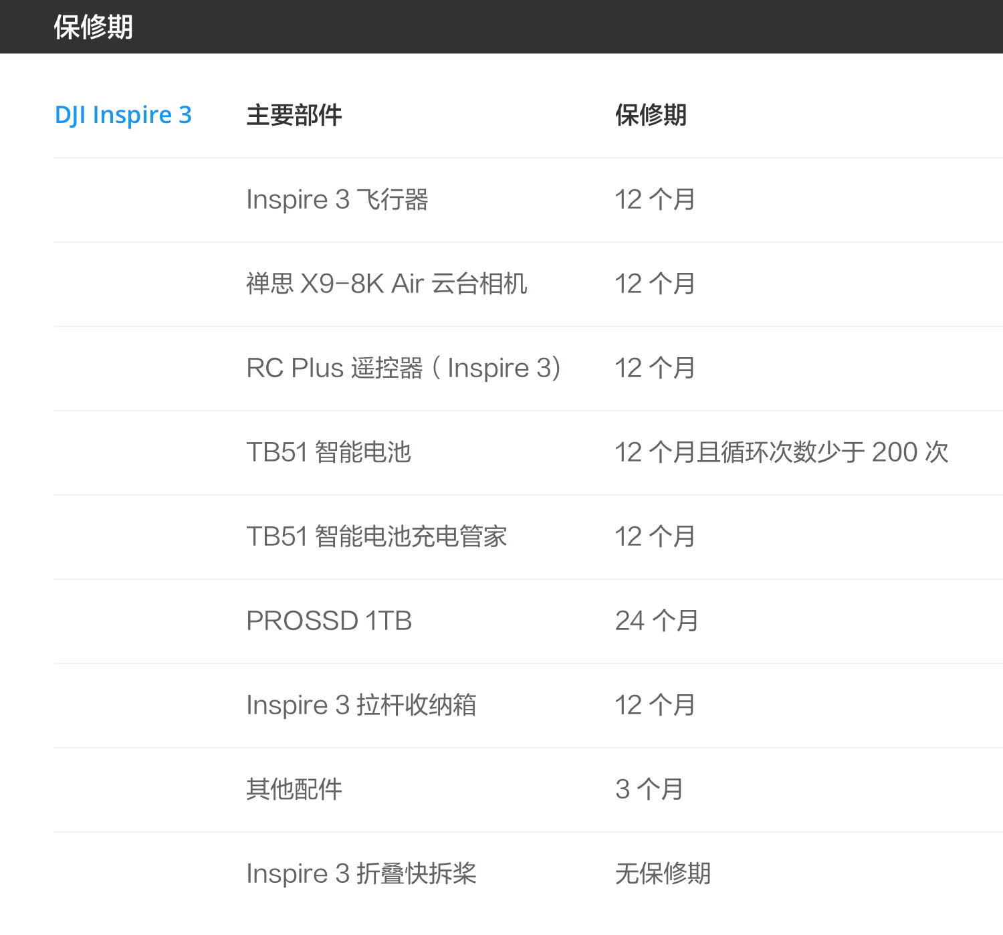Click the TB51 智能电池 entry
Screen dimensions: 1003x935
click(x=328, y=453)
